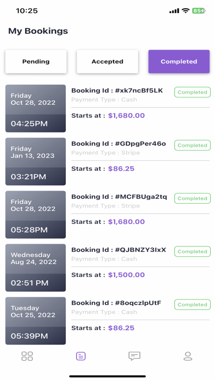Tap the Wi-Fi status icon

[x=186, y=11]
